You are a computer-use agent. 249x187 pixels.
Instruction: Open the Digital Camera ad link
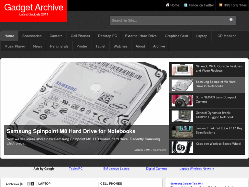157,169
